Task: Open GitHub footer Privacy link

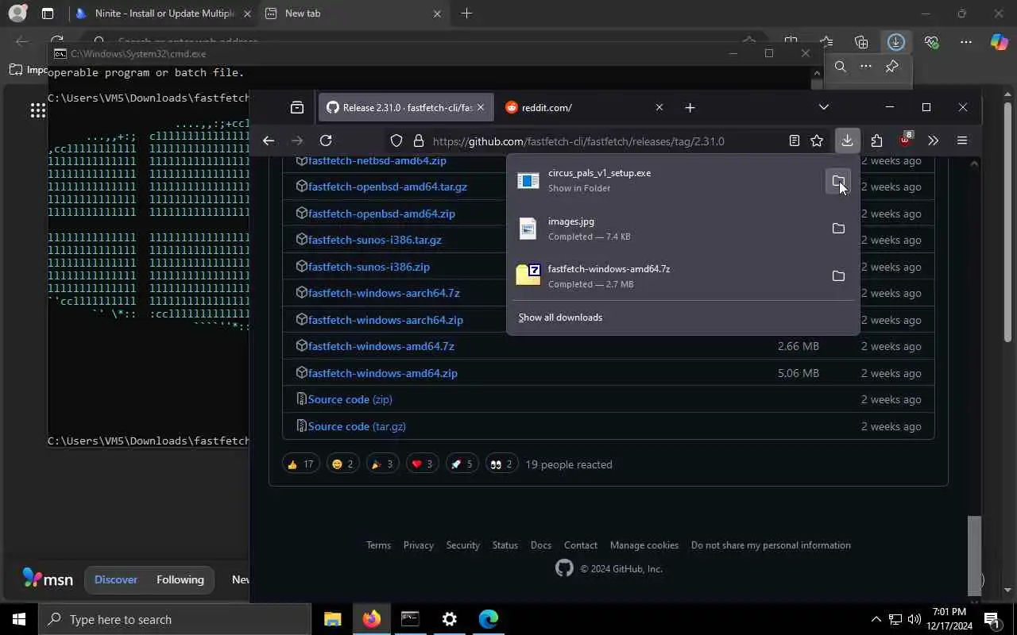Action: click(x=418, y=545)
